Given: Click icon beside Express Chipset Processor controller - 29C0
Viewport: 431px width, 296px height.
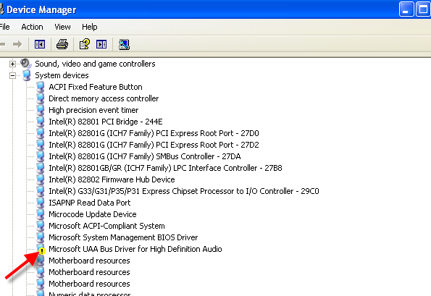Looking at the screenshot, I should [x=41, y=191].
